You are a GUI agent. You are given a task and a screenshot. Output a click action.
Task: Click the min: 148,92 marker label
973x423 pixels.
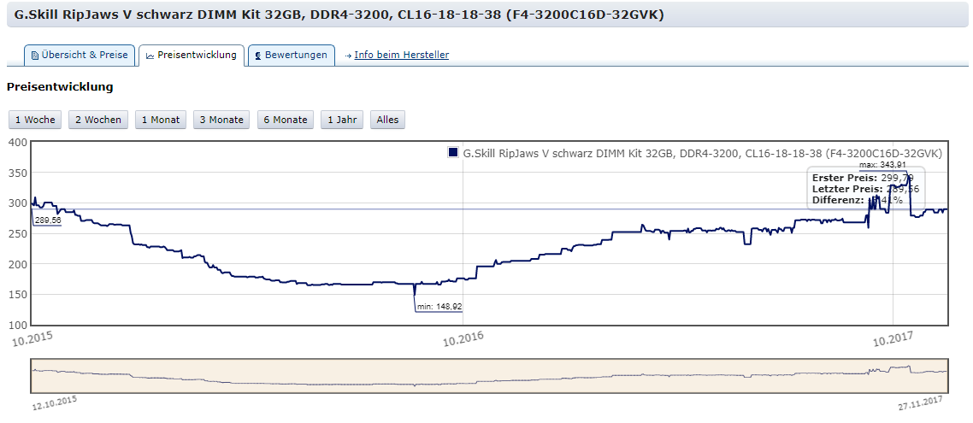[x=440, y=307]
